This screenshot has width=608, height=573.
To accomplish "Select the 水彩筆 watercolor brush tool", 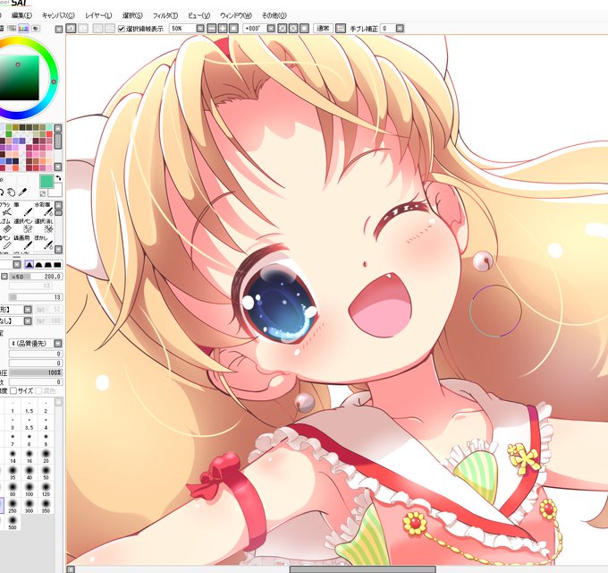I will 44,209.
